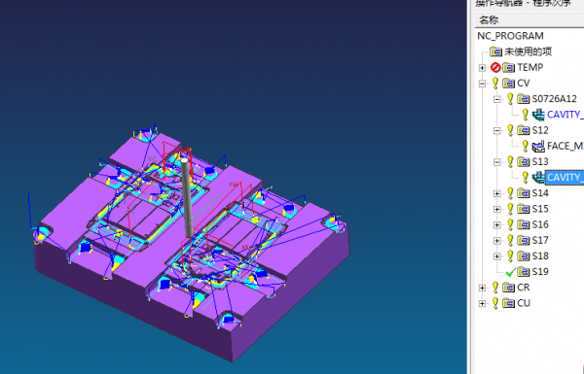
Task: Select the S17 program folder
Action: point(540,240)
